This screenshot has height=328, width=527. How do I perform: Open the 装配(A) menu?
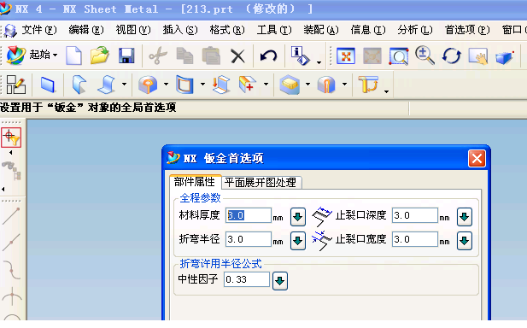321,30
